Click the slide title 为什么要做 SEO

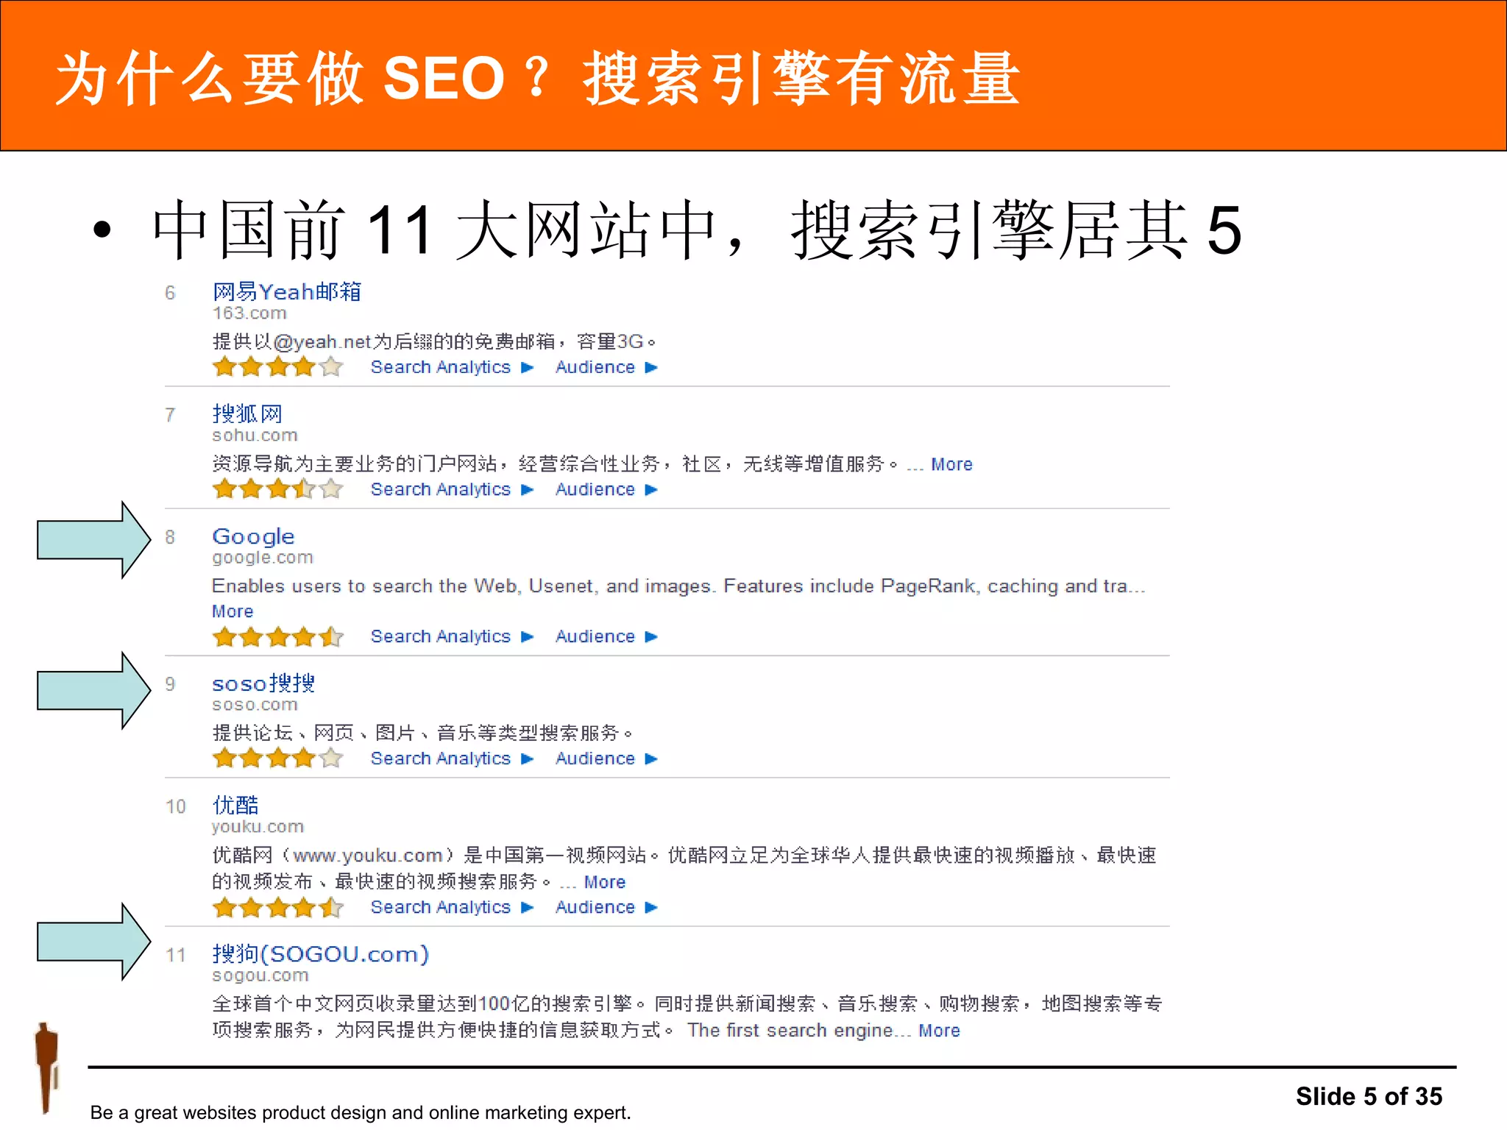(x=537, y=78)
